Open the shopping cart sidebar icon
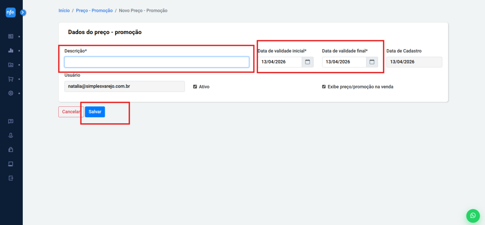485x225 pixels. 11,79
